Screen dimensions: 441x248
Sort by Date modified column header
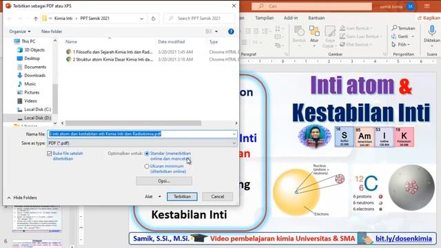coord(172,41)
